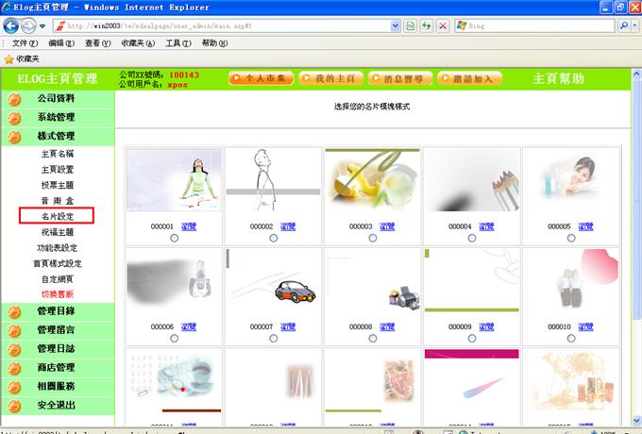The width and height of the screenshot is (642, 434).
Task: Click the Stop loading red X icon
Action: (x=443, y=25)
